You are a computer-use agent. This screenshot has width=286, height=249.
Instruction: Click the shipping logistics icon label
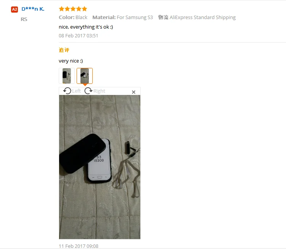tap(163, 17)
